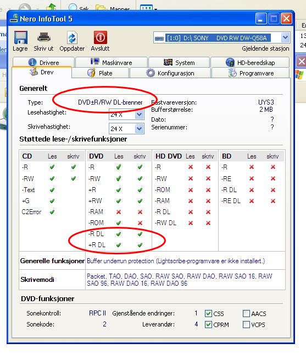The width and height of the screenshot is (306, 354).
Task: Open the Maskinvare tab
Action: 112,62
